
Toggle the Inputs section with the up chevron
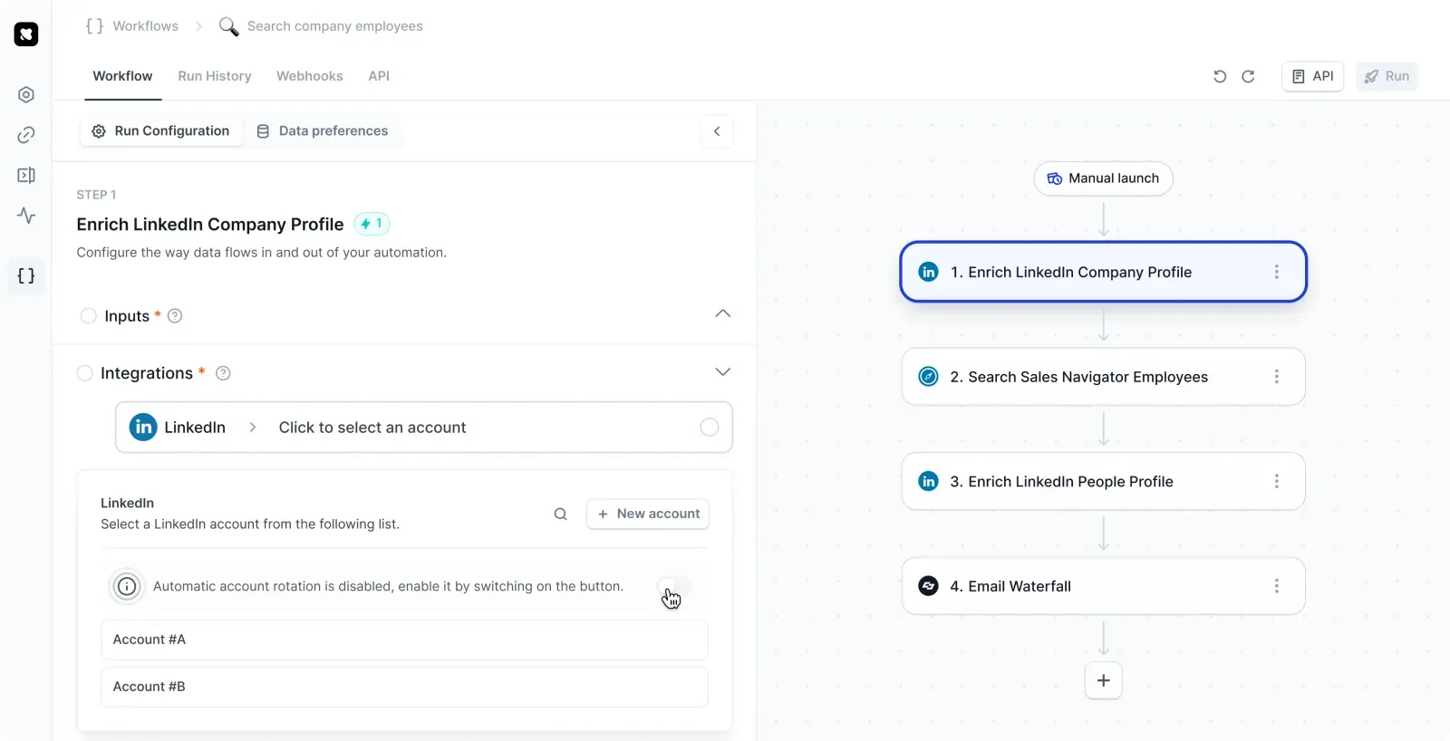(x=722, y=313)
